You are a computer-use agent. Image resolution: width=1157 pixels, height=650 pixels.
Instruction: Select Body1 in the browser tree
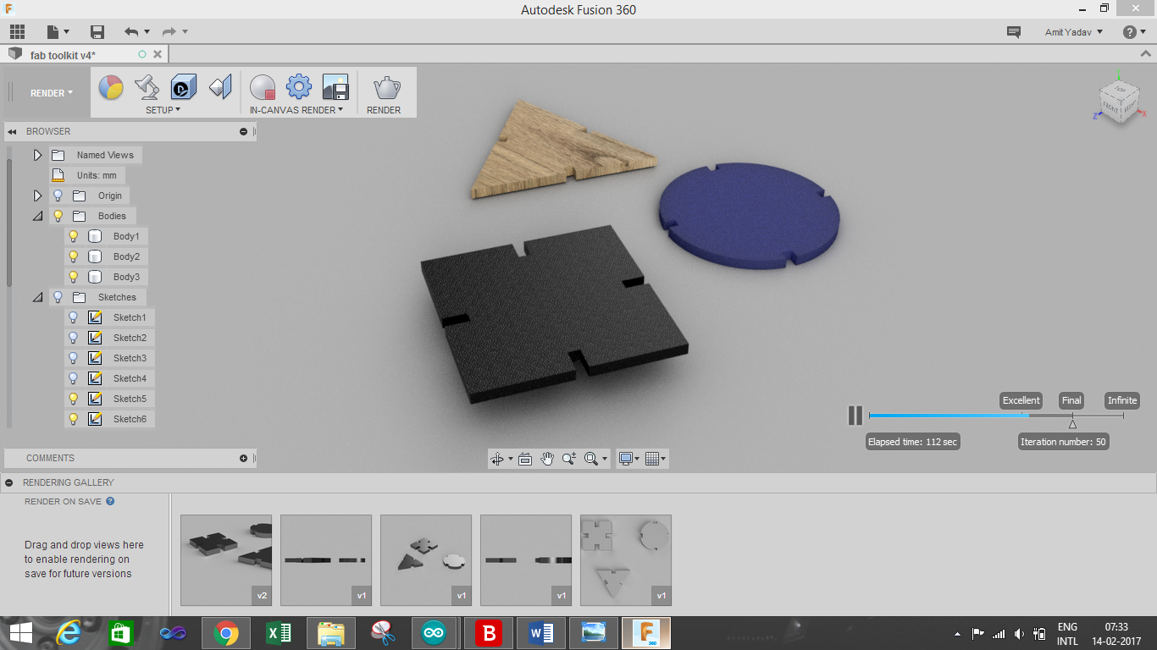pos(125,236)
